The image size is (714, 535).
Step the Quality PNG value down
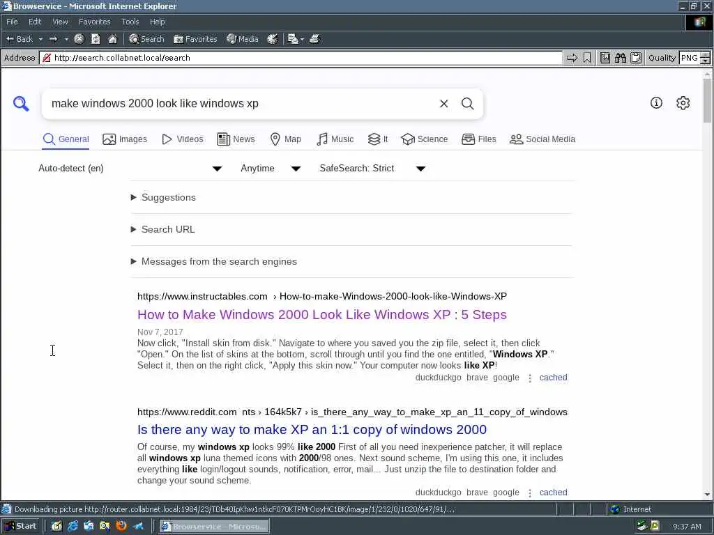coord(705,61)
